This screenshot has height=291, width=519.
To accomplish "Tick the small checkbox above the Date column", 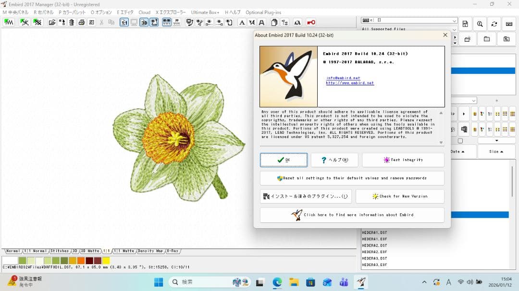I will tap(460, 141).
